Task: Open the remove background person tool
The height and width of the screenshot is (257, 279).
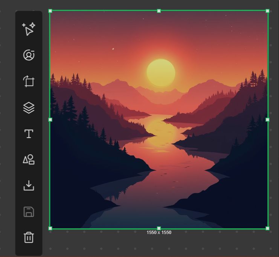Action: [29, 55]
